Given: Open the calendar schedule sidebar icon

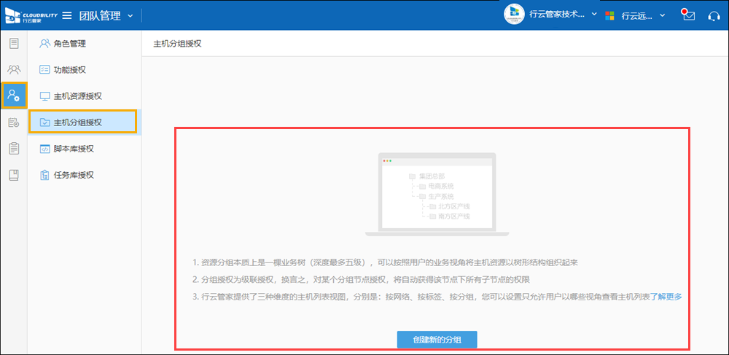Looking at the screenshot, I should 14,122.
